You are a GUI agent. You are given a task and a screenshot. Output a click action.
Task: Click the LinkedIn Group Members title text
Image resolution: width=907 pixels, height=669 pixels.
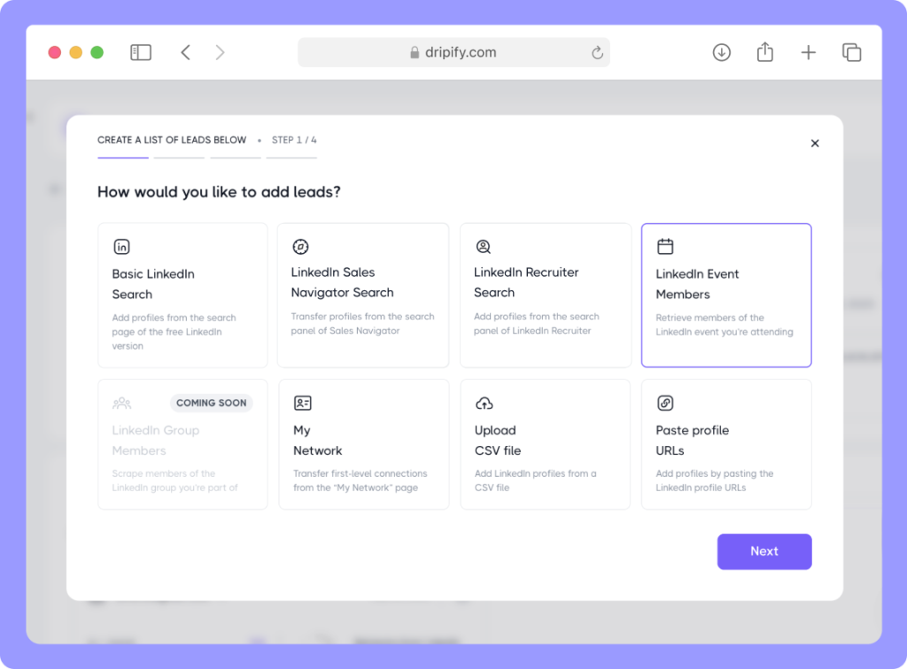point(156,440)
